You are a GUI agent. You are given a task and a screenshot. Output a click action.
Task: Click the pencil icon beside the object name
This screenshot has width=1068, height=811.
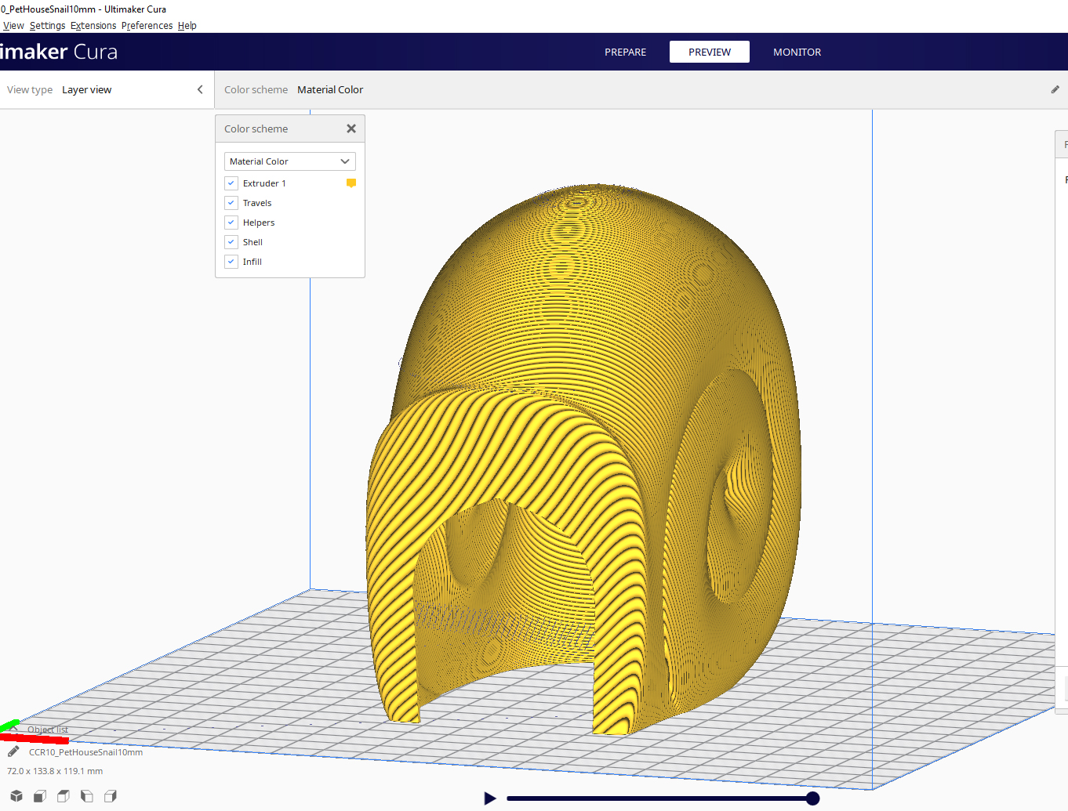point(13,751)
